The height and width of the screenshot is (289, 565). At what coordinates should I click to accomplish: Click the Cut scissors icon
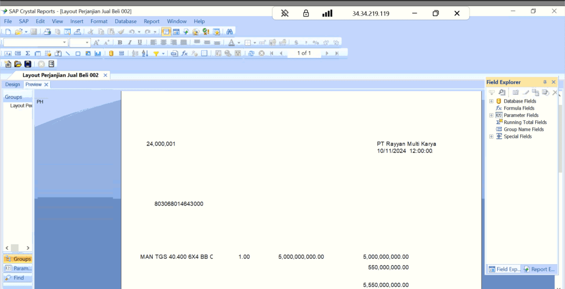pos(90,31)
